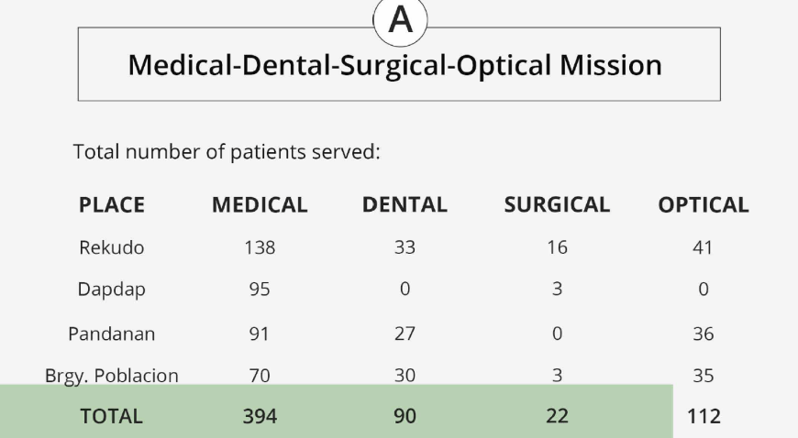Click the Dapdap row label
Image resolution: width=798 pixels, height=438 pixels.
point(112,290)
